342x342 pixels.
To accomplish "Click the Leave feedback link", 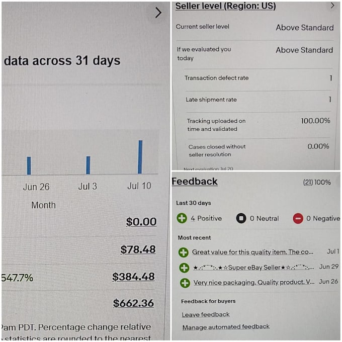I will pos(206,314).
